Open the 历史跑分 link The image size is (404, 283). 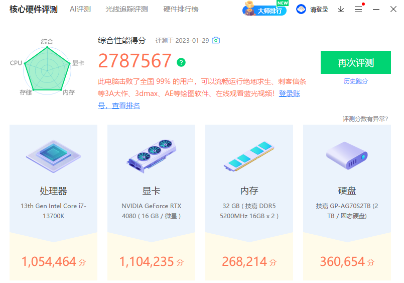(355, 81)
